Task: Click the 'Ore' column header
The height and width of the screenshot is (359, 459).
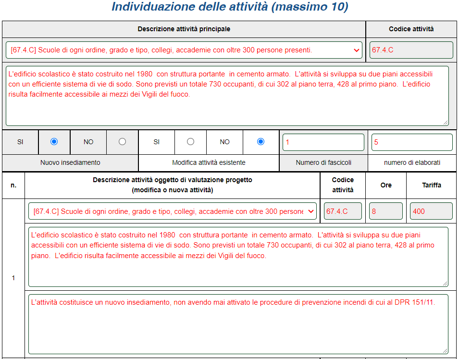Action: click(x=386, y=185)
